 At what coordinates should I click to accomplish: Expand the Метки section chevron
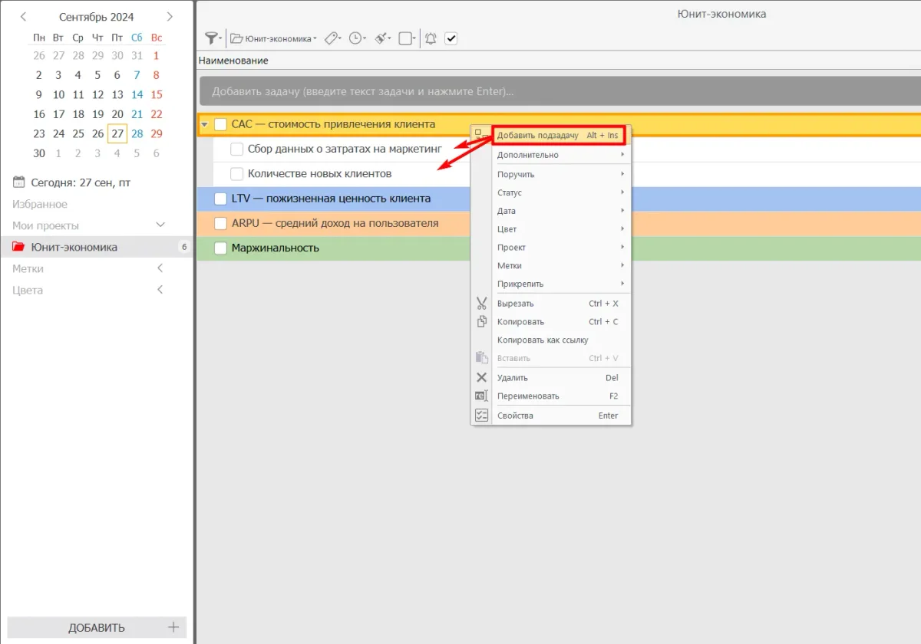pos(160,268)
